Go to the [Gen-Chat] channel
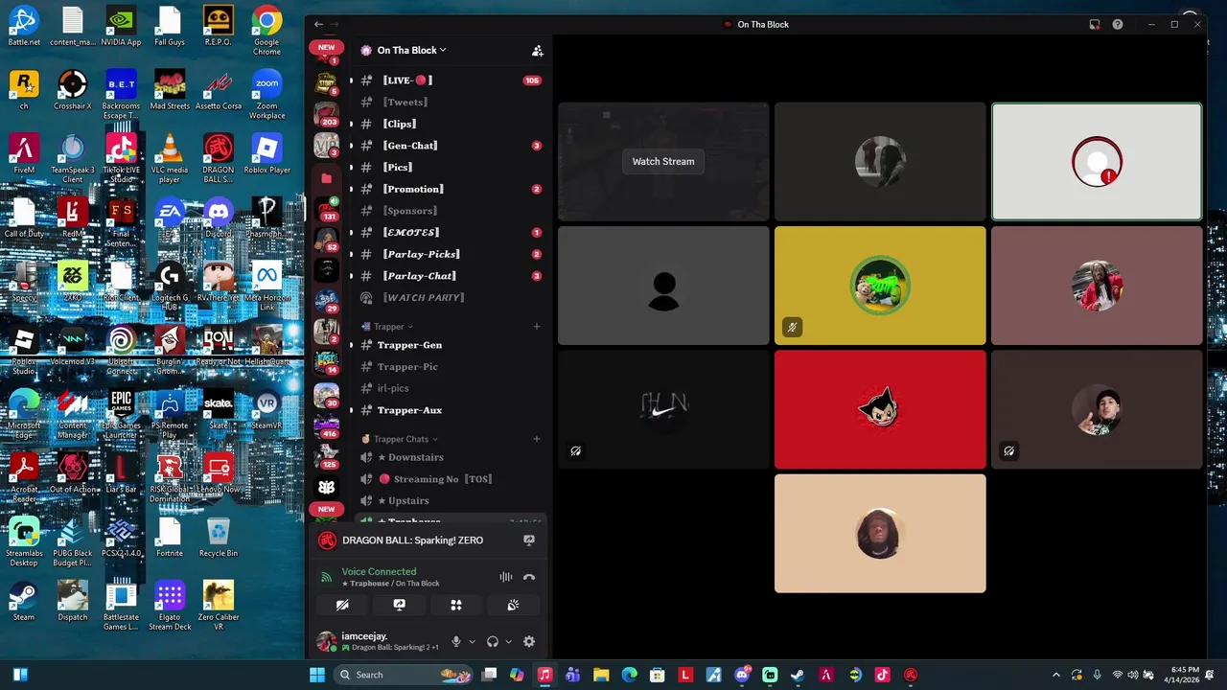The image size is (1227, 690). pyautogui.click(x=410, y=146)
